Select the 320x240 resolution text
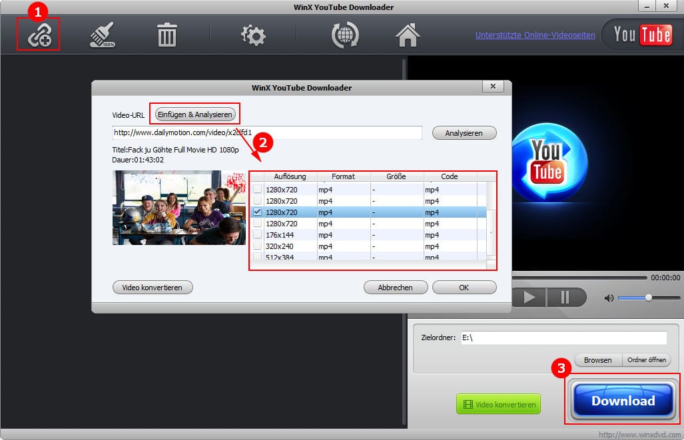The image size is (684, 440). (279, 246)
